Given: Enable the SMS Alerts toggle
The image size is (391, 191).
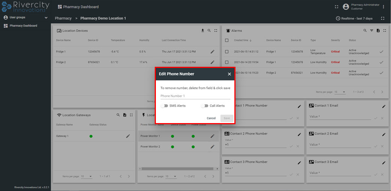Looking at the screenshot, I should (x=164, y=106).
